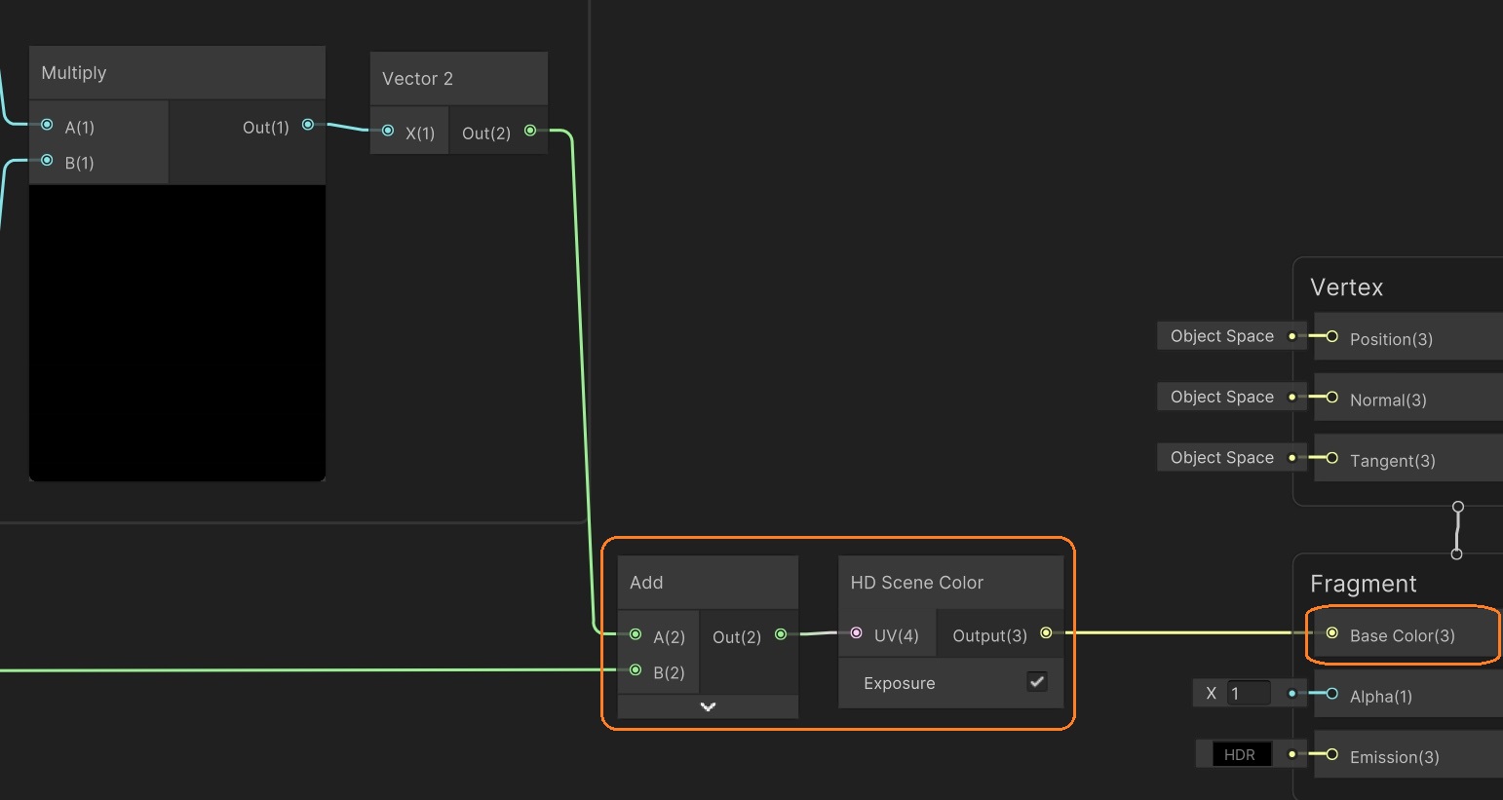Click the Fragment Emission(3) port
Image resolution: width=1503 pixels, height=800 pixels.
(1332, 754)
